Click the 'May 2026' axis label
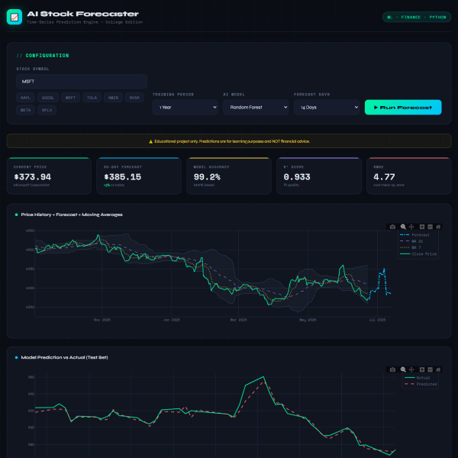The image size is (458, 458). 308,320
